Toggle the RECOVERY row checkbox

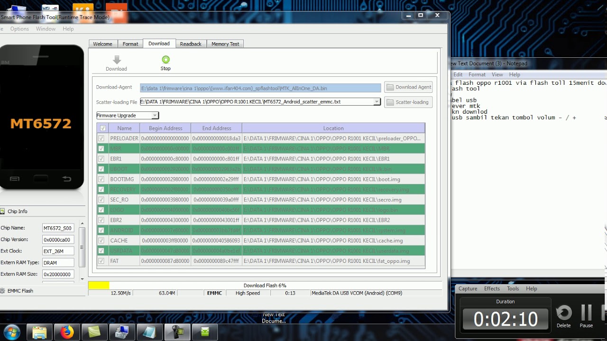point(101,189)
